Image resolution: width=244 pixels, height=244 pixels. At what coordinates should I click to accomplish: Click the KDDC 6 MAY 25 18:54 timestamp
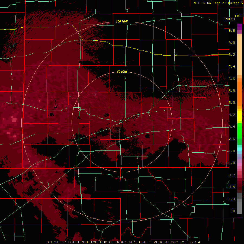click(x=177, y=242)
